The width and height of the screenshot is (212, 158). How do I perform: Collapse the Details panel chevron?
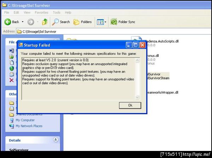pyautogui.click(x=55, y=140)
